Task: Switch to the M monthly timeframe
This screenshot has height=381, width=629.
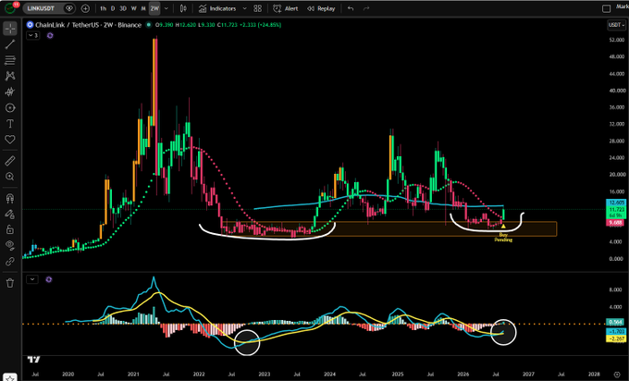Action: coord(143,8)
